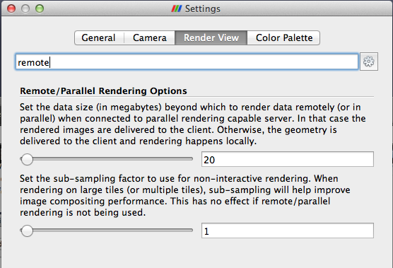This screenshot has height=268, width=393.
Task: Click the middle of the data size slider track
Action: coord(107,159)
